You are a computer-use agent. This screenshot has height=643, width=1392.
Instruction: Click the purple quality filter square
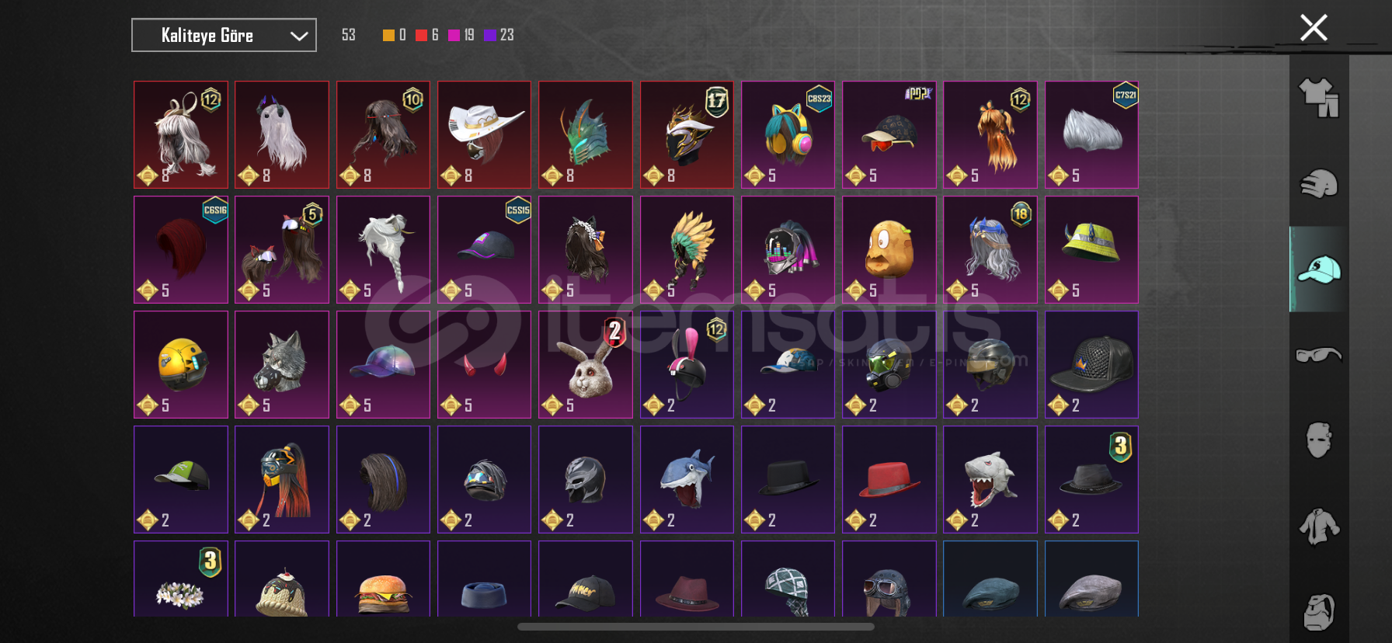coord(489,35)
